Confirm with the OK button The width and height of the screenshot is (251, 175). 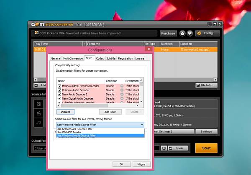(x=121, y=164)
